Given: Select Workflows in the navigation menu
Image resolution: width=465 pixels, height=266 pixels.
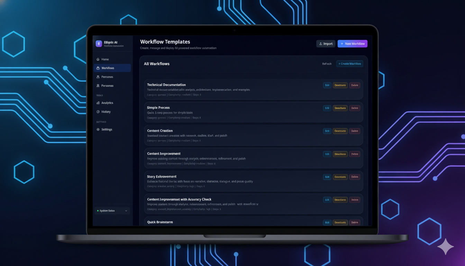Looking at the screenshot, I should 107,68.
